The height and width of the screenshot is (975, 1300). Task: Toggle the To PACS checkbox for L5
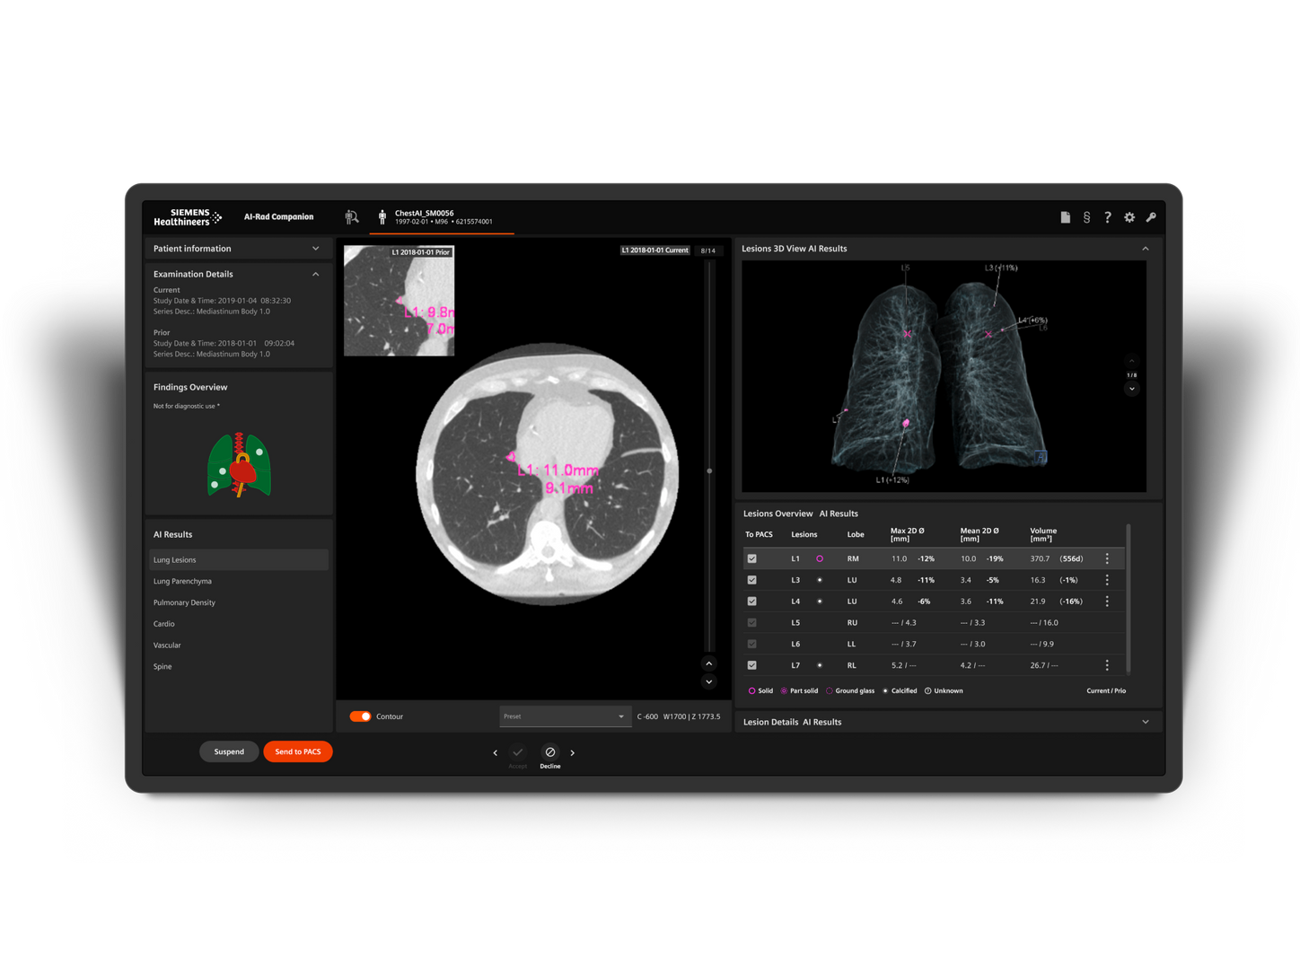[752, 622]
